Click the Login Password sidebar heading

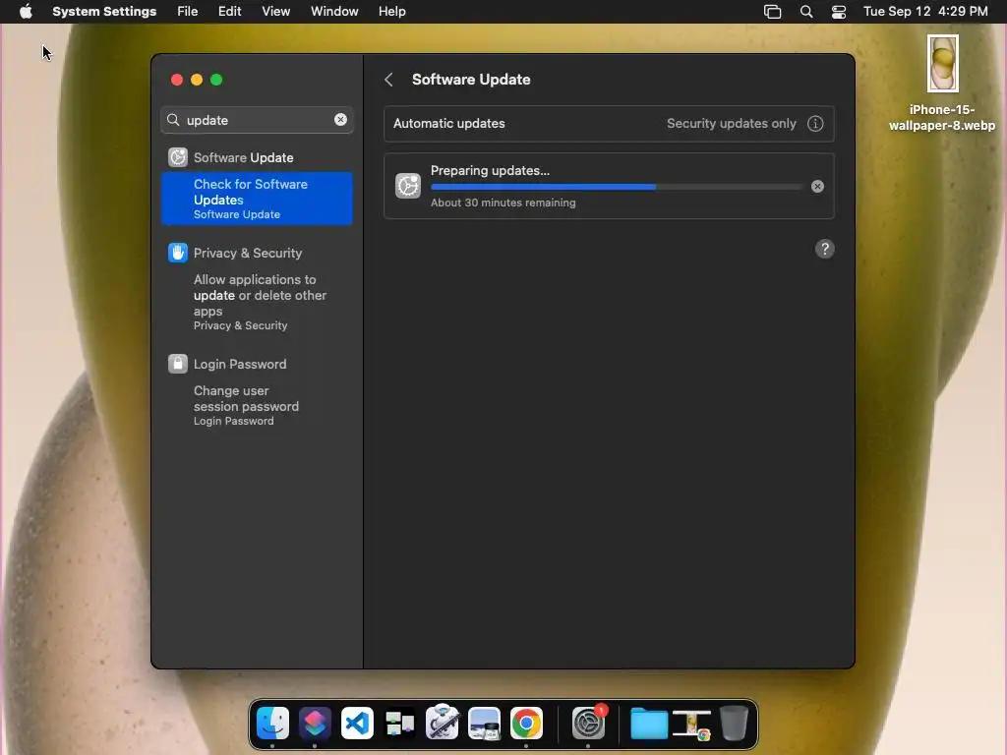[240, 364]
